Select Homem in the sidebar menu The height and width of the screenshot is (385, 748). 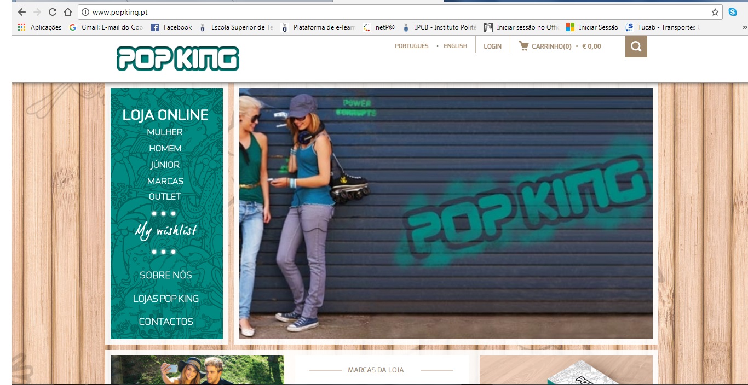[x=165, y=148]
